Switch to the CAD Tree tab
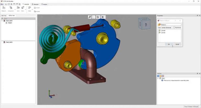This screenshot has width=201, height=108. click(4, 16)
